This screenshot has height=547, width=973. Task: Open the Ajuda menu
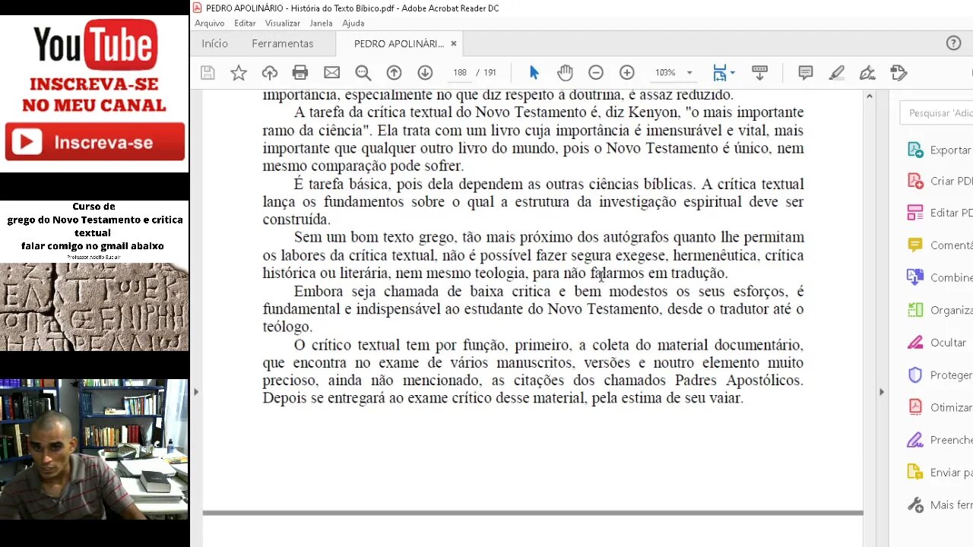pyautogui.click(x=353, y=23)
